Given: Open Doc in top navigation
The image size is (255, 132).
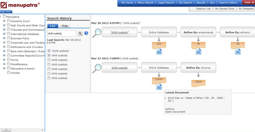Looking at the screenshot, I should [x=212, y=3].
